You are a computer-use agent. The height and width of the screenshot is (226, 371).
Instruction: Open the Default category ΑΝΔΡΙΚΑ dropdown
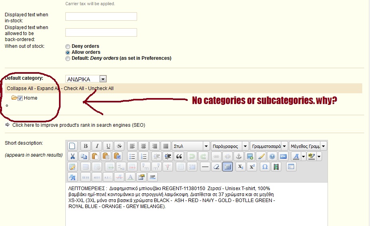pyautogui.click(x=86, y=79)
